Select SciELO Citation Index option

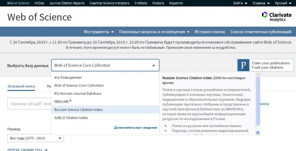(x=105, y=118)
